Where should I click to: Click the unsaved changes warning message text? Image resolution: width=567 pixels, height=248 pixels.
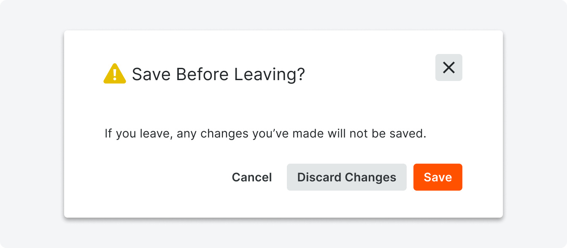coord(266,134)
